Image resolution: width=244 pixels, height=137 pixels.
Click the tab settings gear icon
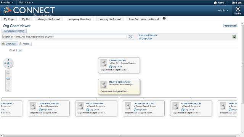[164, 18]
